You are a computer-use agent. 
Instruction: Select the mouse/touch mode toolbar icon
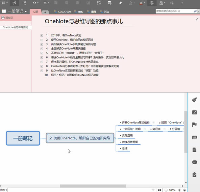25,3
